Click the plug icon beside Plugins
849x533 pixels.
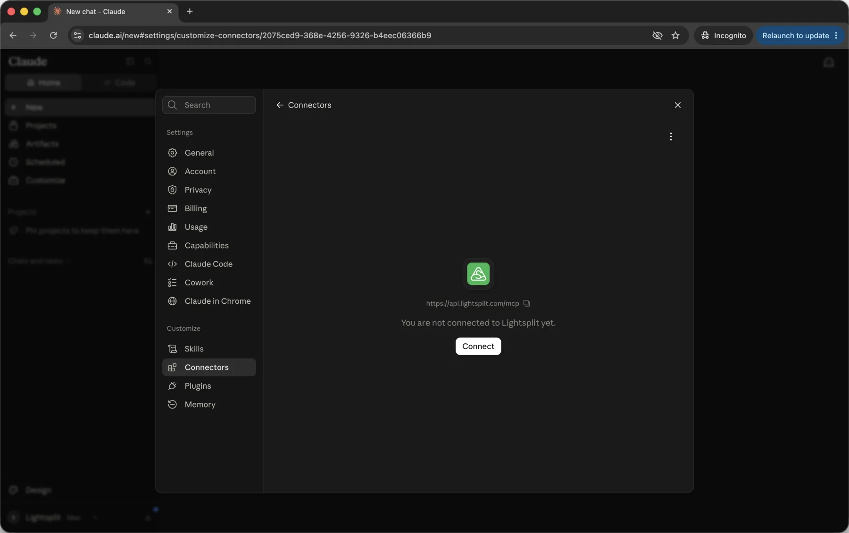pyautogui.click(x=172, y=386)
